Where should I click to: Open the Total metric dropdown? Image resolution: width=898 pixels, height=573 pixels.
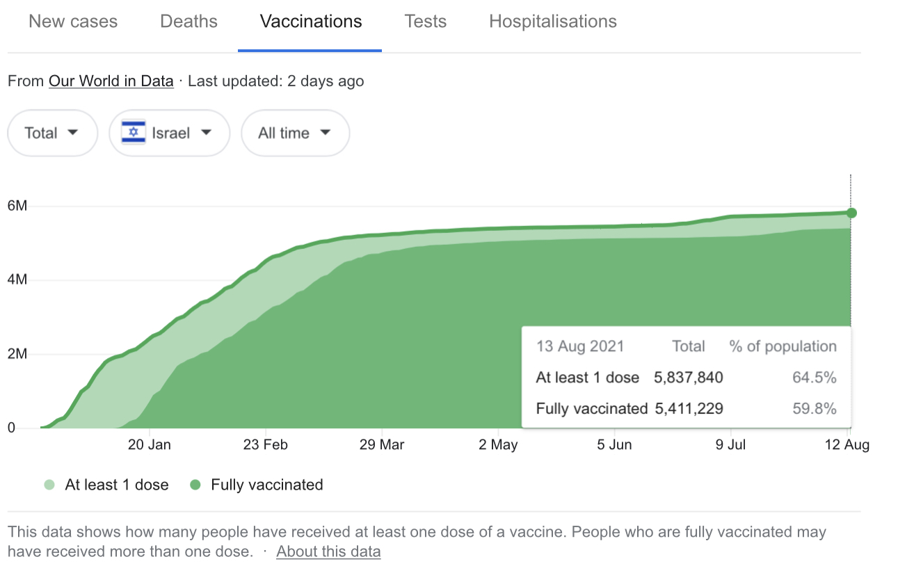coord(52,133)
